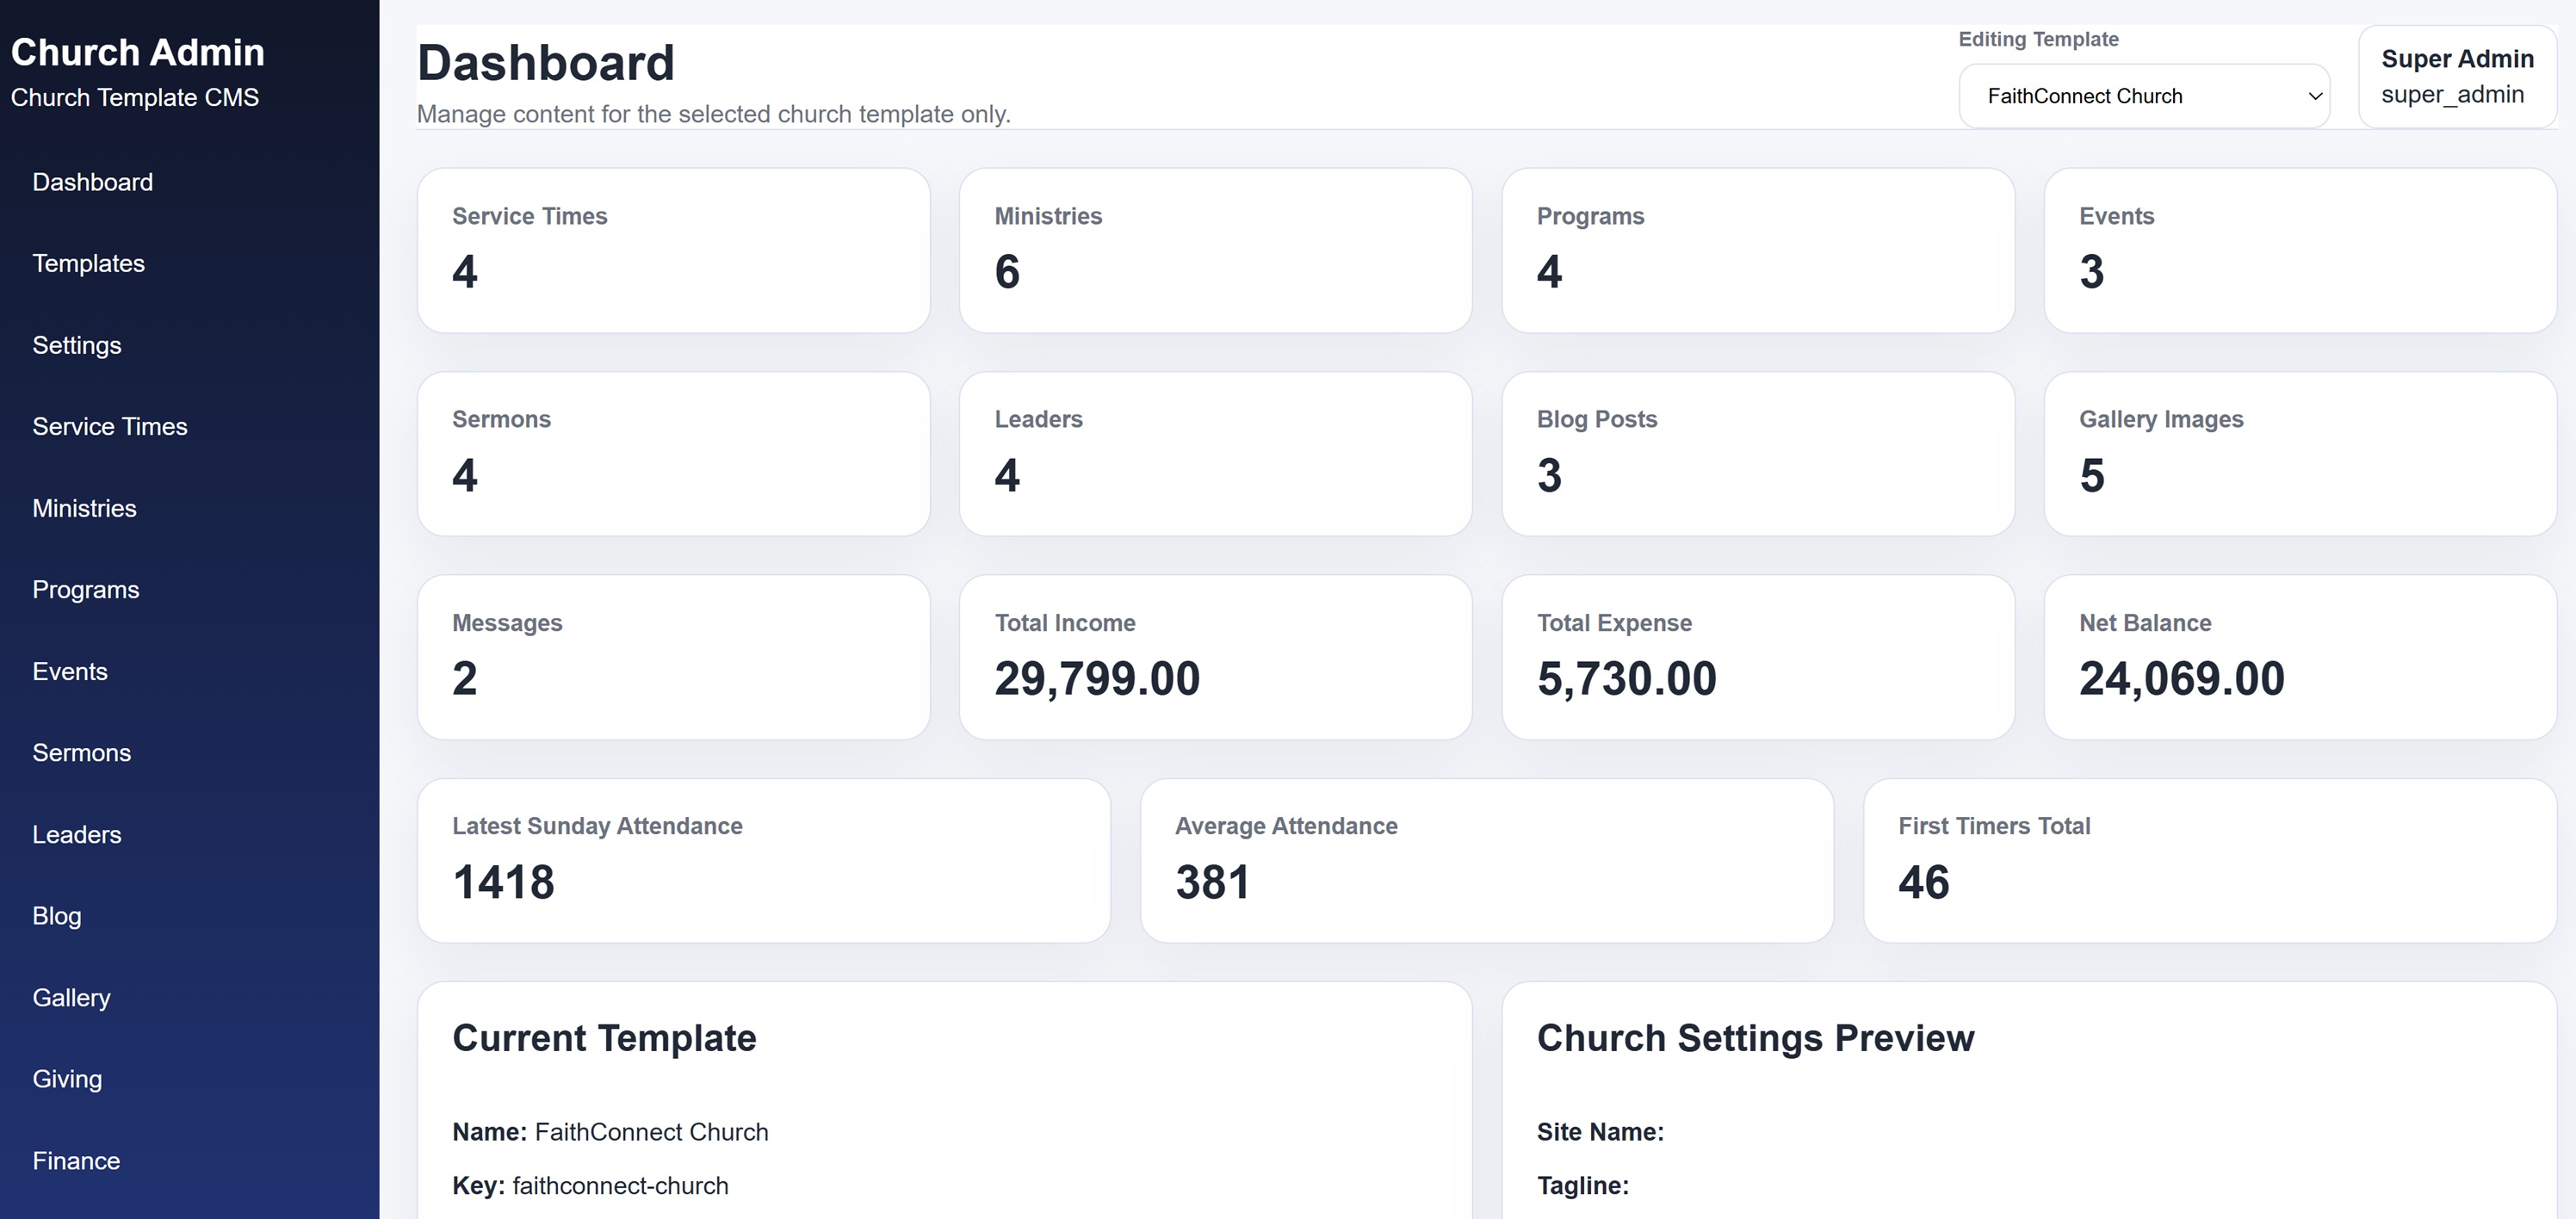Click the Church Admin title
Screen dimensions: 2576x1219
[138, 52]
